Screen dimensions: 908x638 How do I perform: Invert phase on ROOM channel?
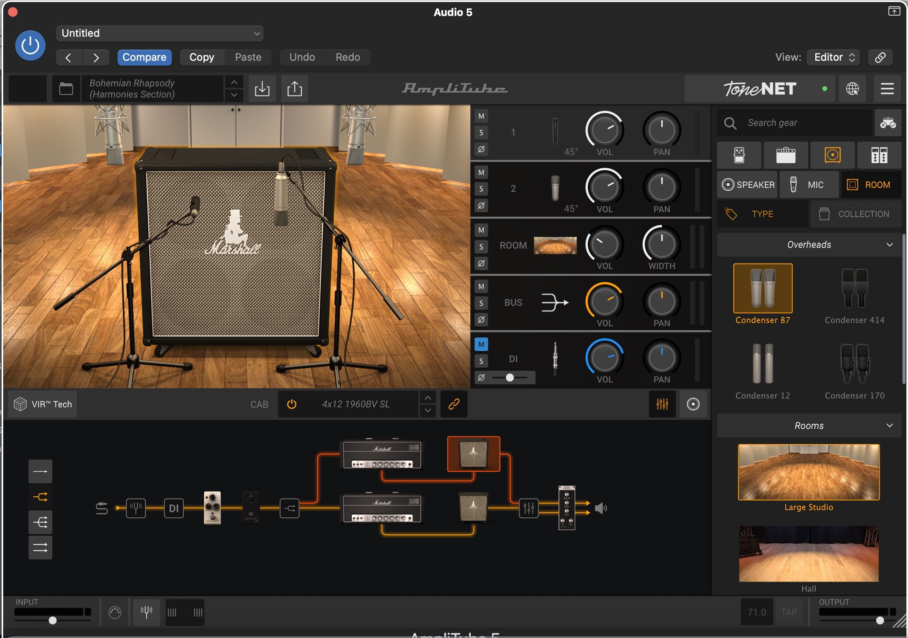tap(481, 263)
